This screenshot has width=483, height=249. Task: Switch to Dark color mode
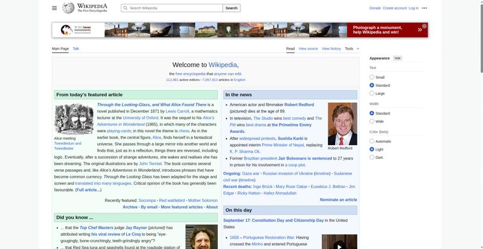[x=372, y=157]
